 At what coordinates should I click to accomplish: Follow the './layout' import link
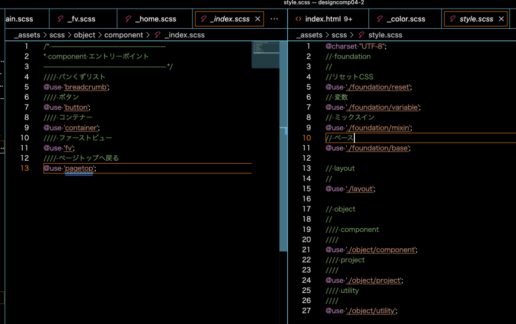coord(360,189)
